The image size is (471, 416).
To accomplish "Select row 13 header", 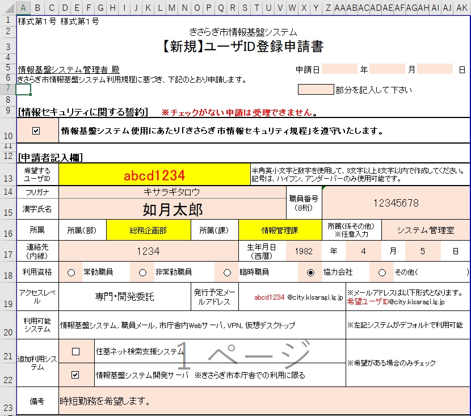I will tap(8, 174).
